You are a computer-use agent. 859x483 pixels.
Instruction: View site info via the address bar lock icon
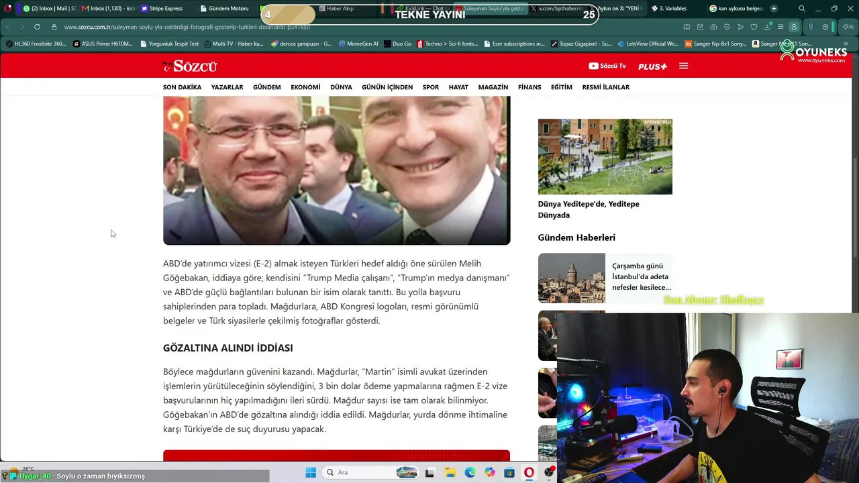coord(54,27)
